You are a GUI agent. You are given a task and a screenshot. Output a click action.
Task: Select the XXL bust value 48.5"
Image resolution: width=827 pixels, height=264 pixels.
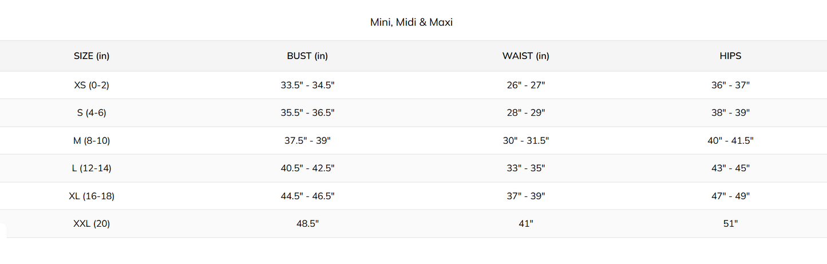(307, 224)
